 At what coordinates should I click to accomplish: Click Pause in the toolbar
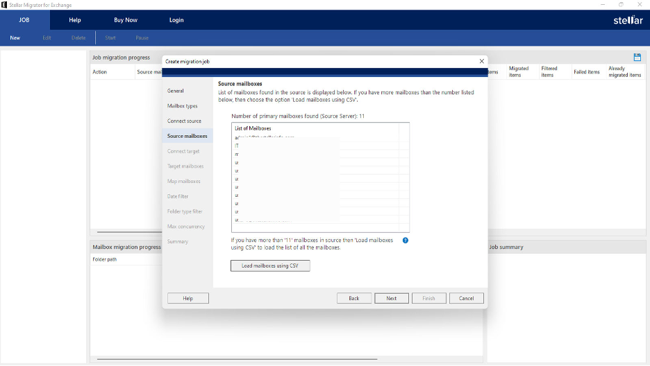coord(142,37)
